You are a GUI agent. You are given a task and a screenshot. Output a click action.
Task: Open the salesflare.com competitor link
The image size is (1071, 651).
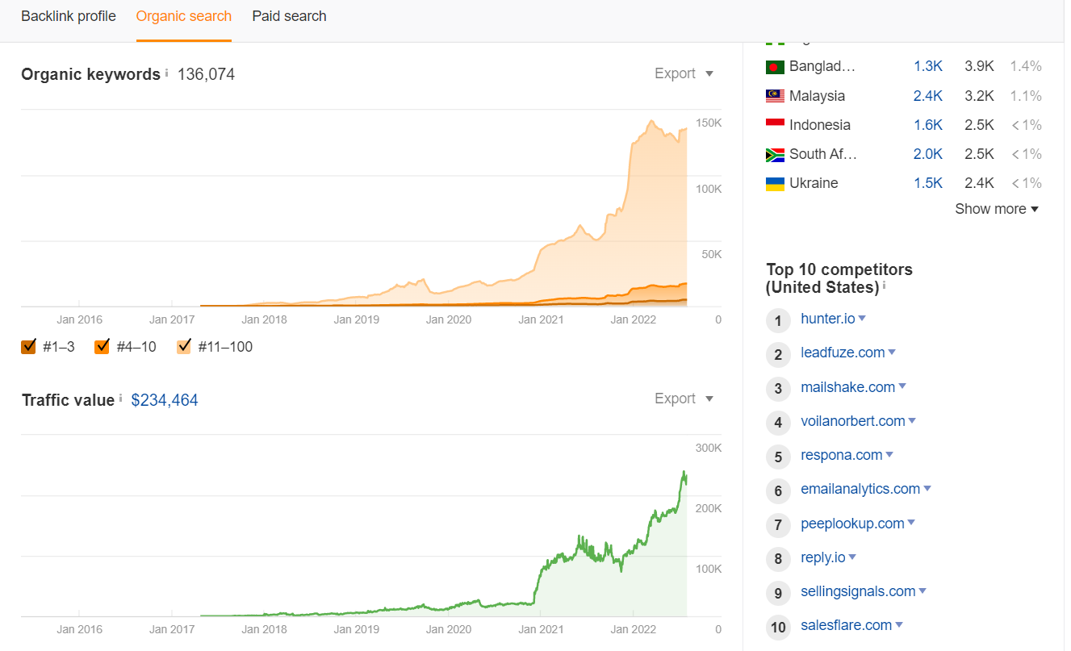point(847,625)
